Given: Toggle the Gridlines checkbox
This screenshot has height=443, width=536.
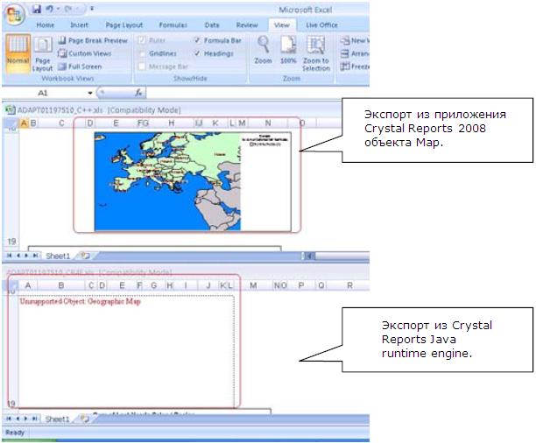Looking at the screenshot, I should (142, 53).
